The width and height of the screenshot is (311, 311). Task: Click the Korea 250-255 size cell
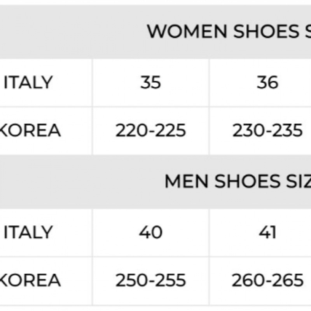pos(151,281)
